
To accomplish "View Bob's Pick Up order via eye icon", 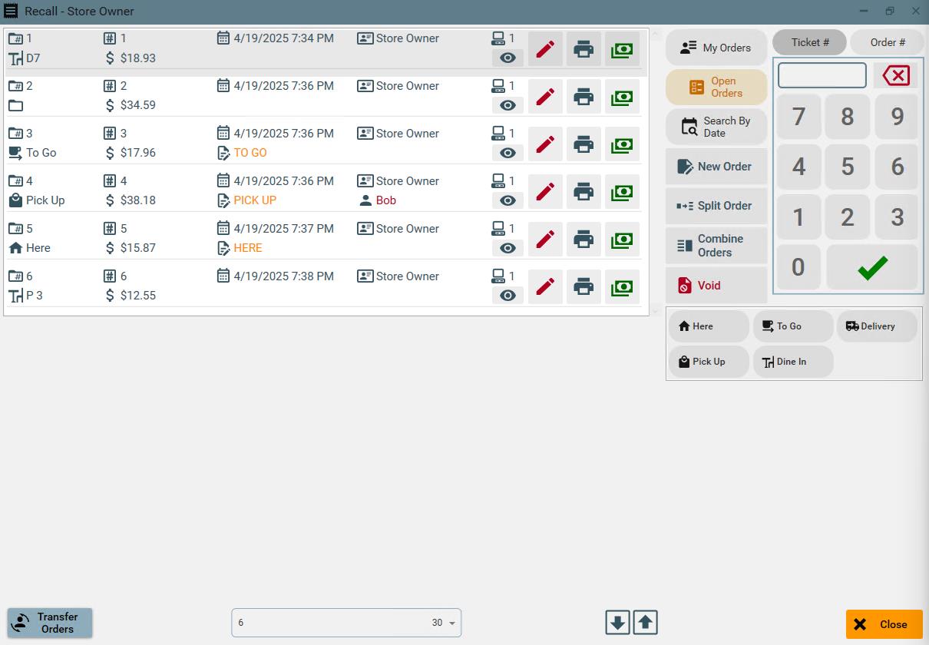I will pyautogui.click(x=507, y=200).
